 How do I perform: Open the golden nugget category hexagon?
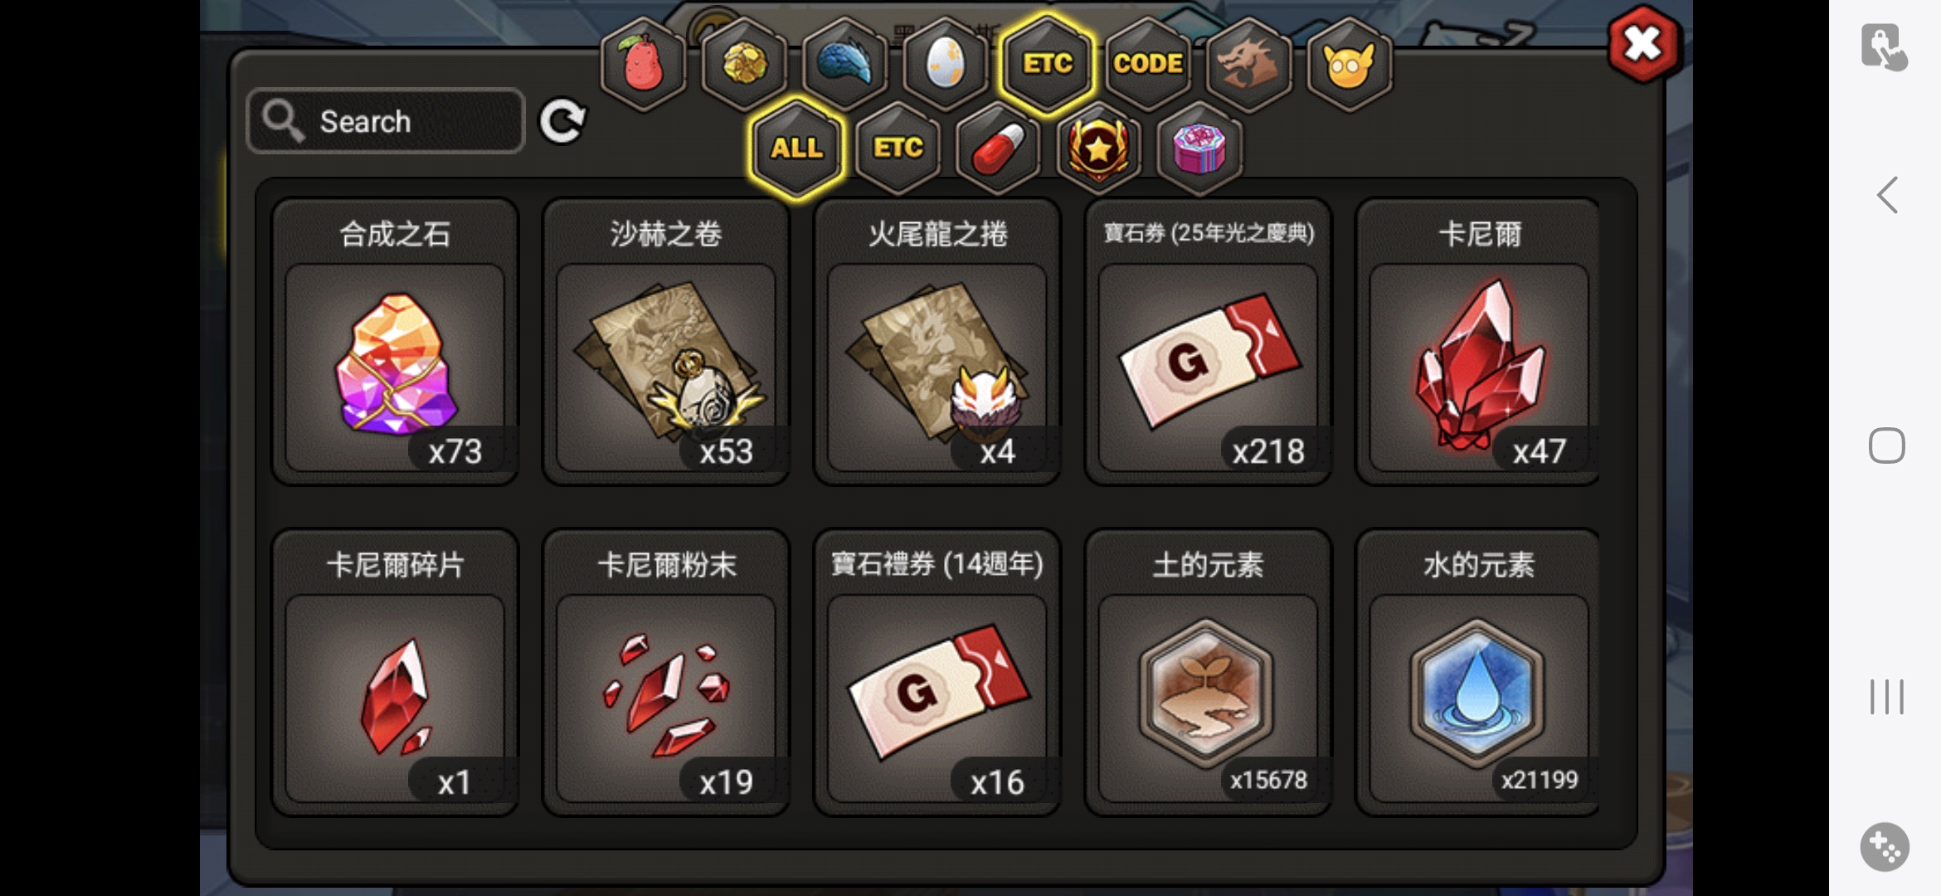click(744, 64)
